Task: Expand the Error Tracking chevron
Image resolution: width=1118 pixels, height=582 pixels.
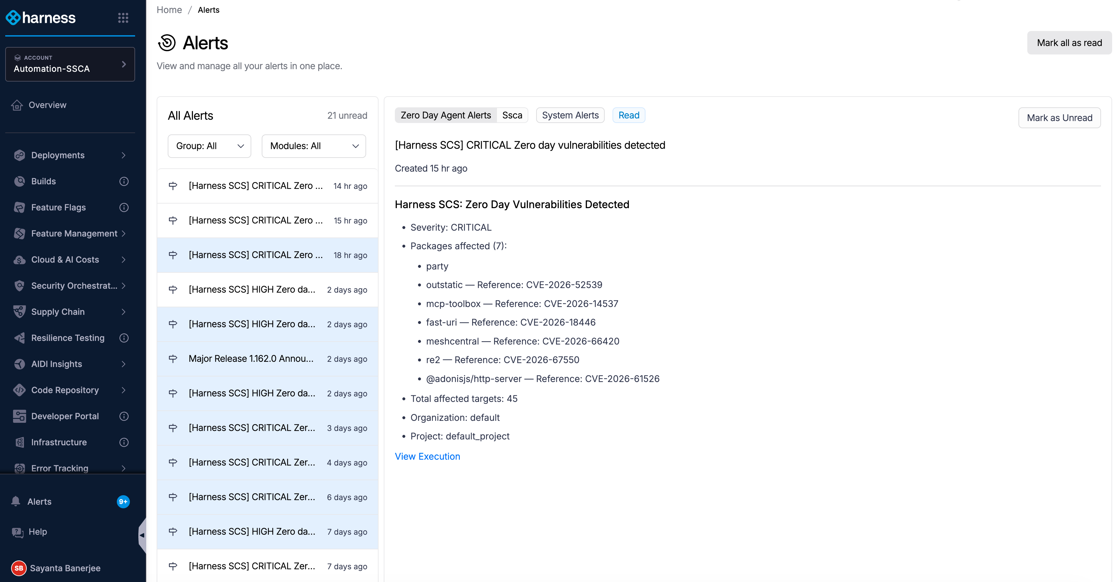Action: point(124,468)
